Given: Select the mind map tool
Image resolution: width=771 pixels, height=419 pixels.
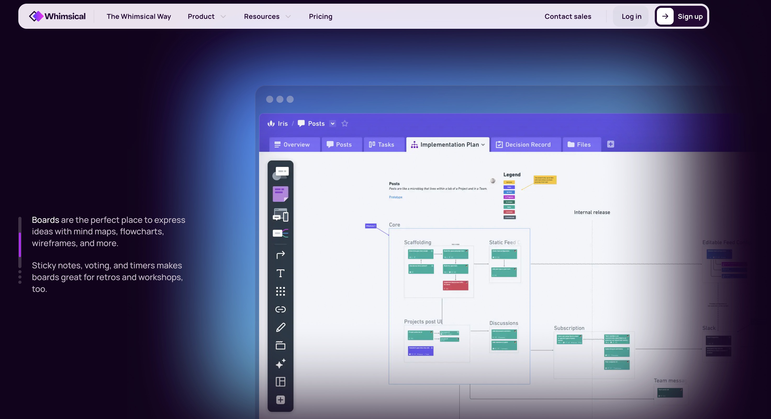Looking at the screenshot, I should 281,233.
